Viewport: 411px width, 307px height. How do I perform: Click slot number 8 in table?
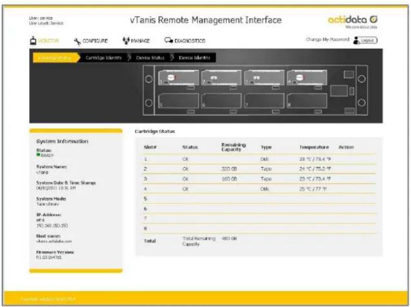(146, 228)
